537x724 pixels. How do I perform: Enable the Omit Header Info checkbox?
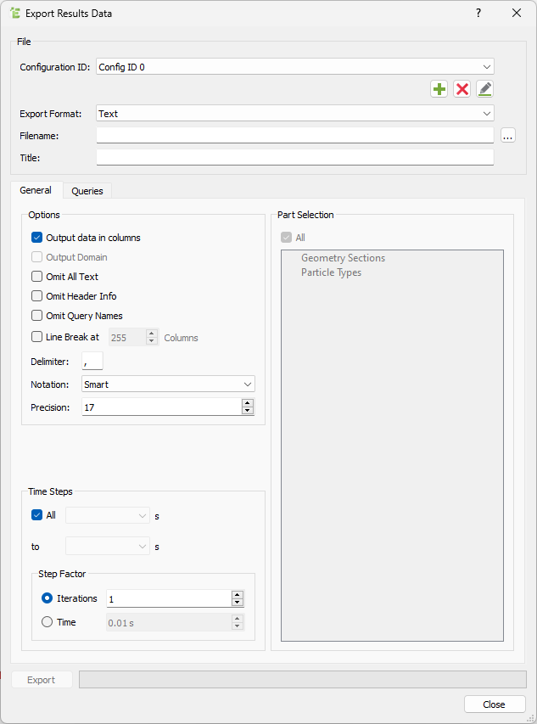pos(37,296)
